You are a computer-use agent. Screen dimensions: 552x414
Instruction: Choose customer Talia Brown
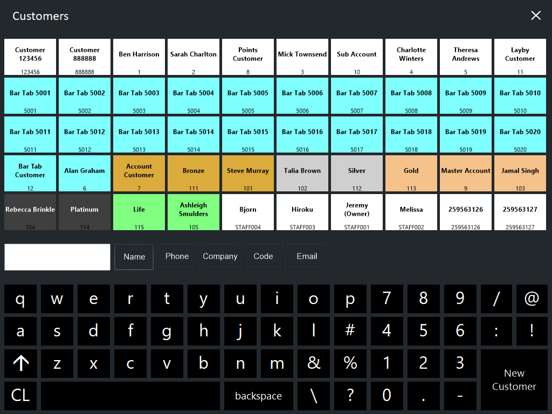(302, 173)
